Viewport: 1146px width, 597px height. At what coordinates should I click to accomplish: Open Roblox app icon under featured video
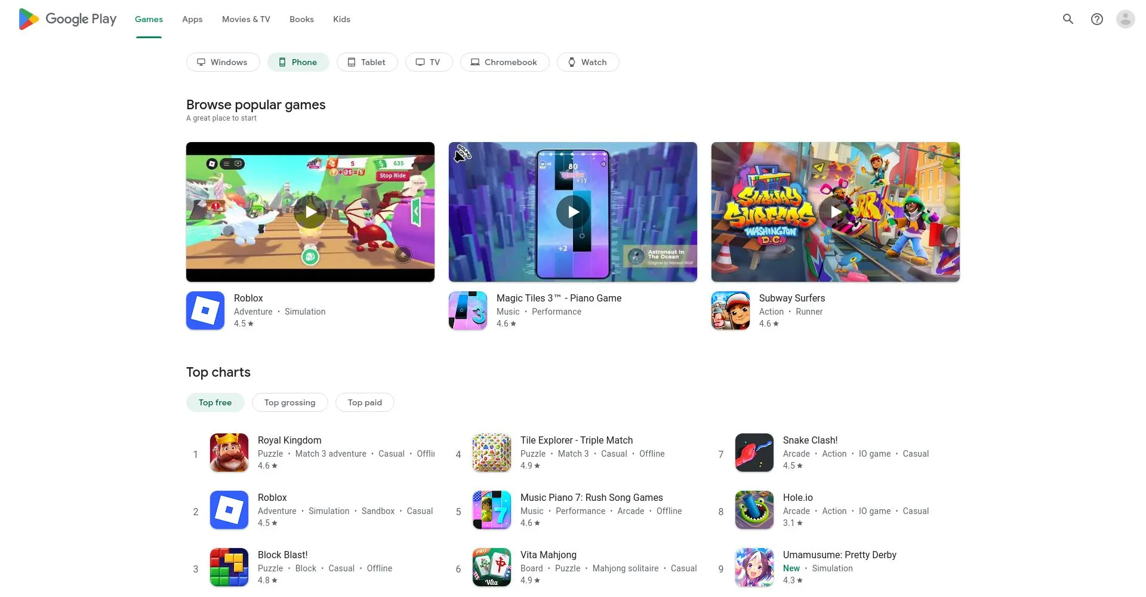point(205,310)
